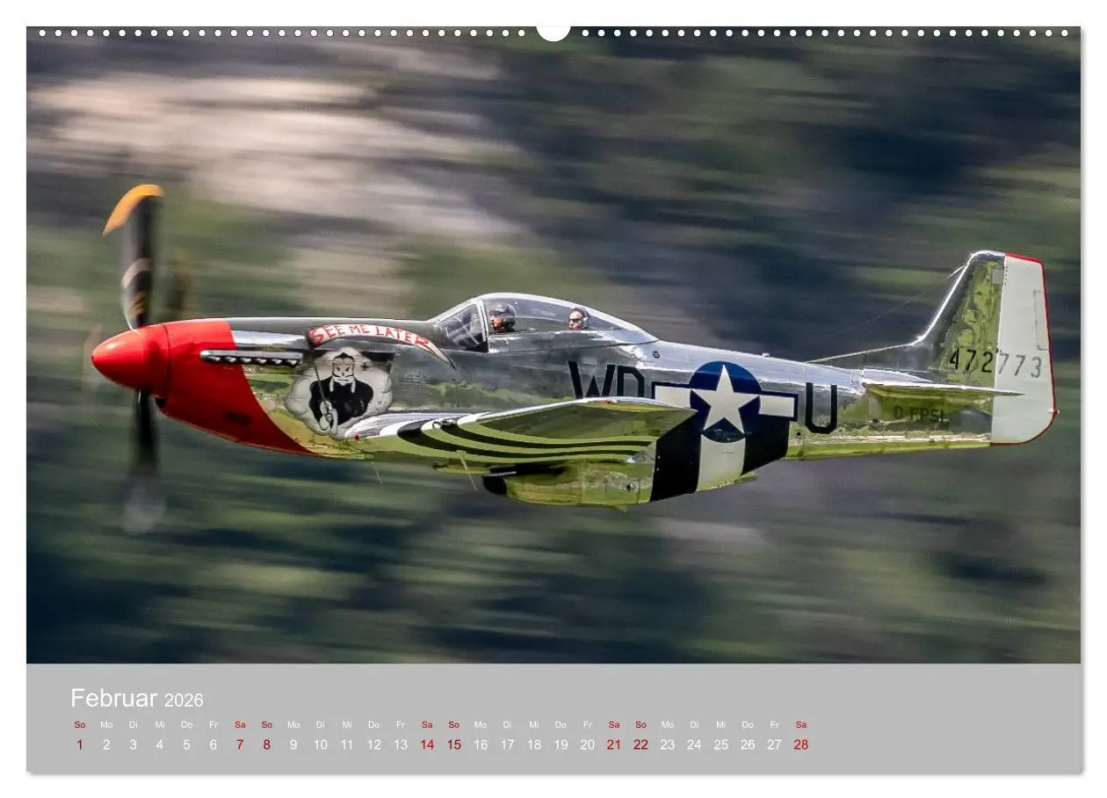
Task: Click the center spiral binding hanger hole
Action: click(x=553, y=33)
